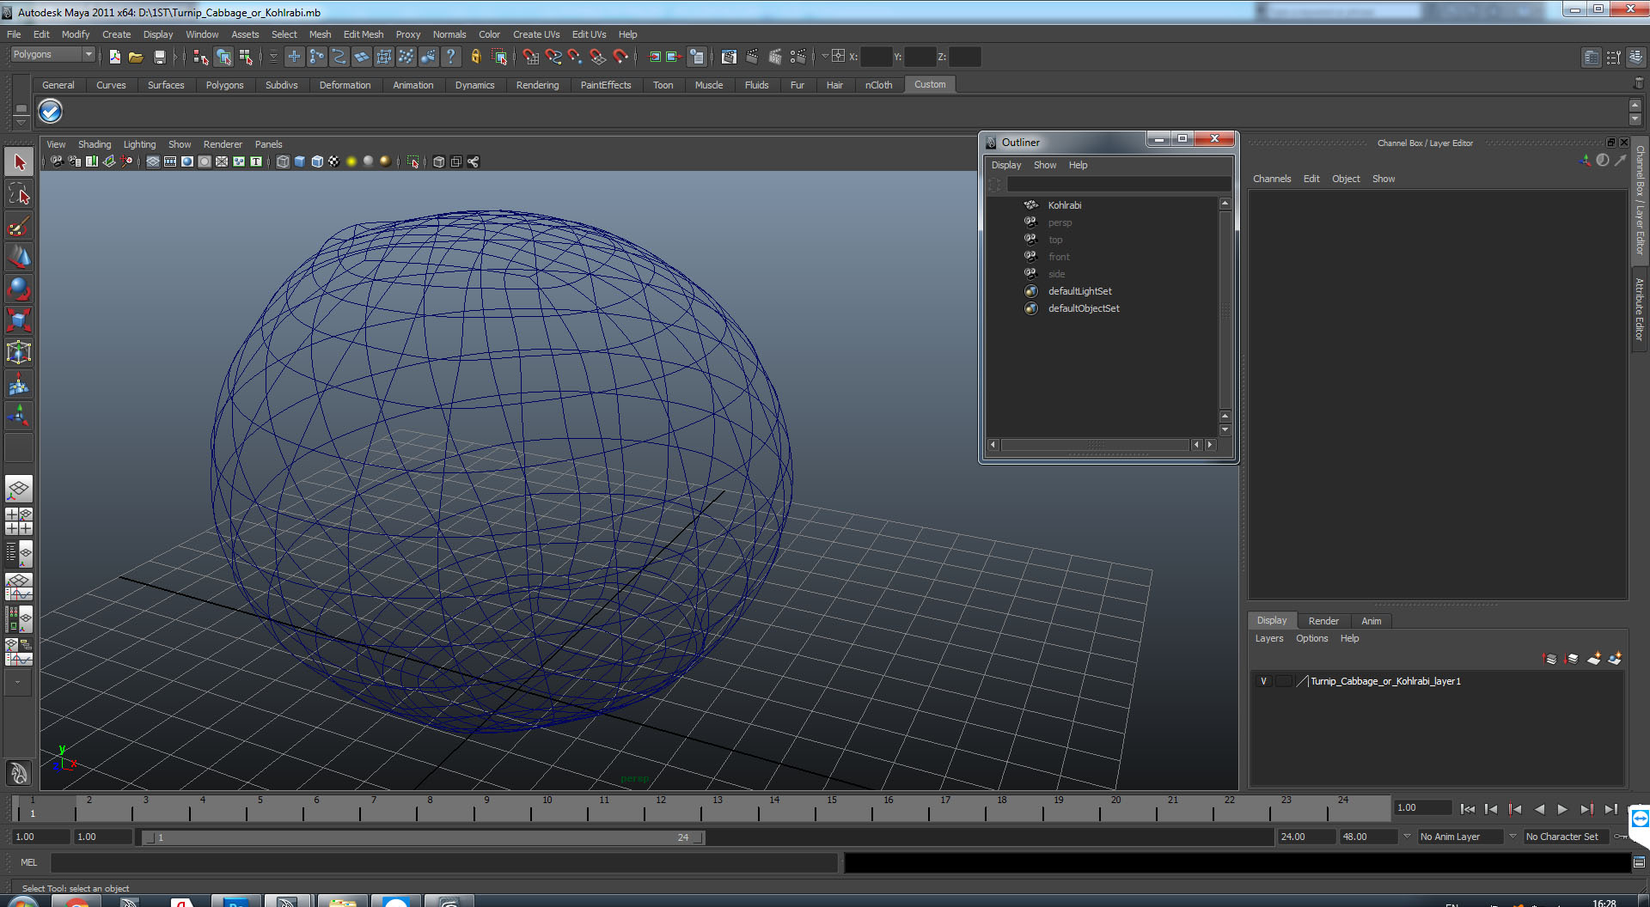
Task: Pick the Scale tool cube icon
Action: click(19, 320)
